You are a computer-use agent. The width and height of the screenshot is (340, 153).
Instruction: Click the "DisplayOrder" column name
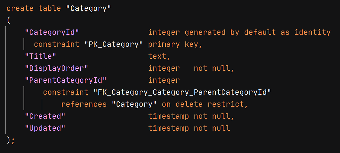point(56,68)
